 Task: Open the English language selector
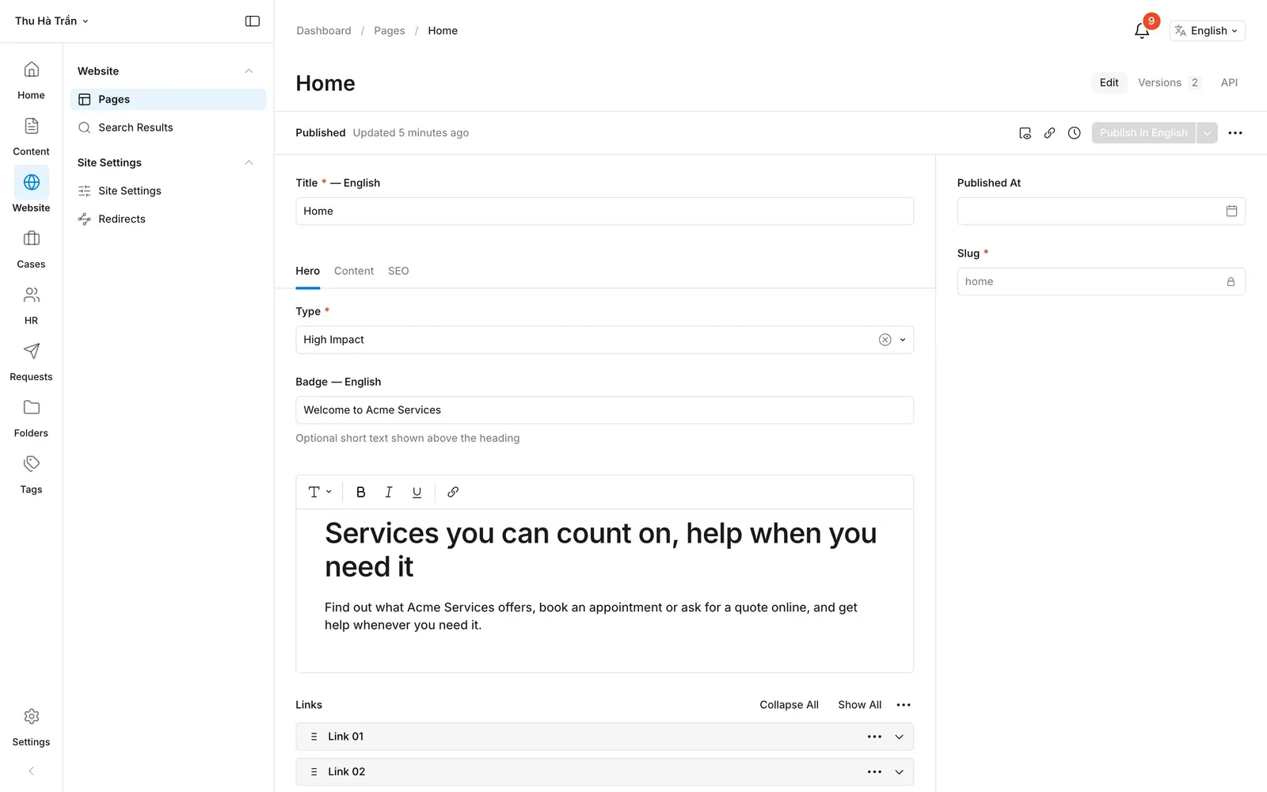tap(1207, 31)
